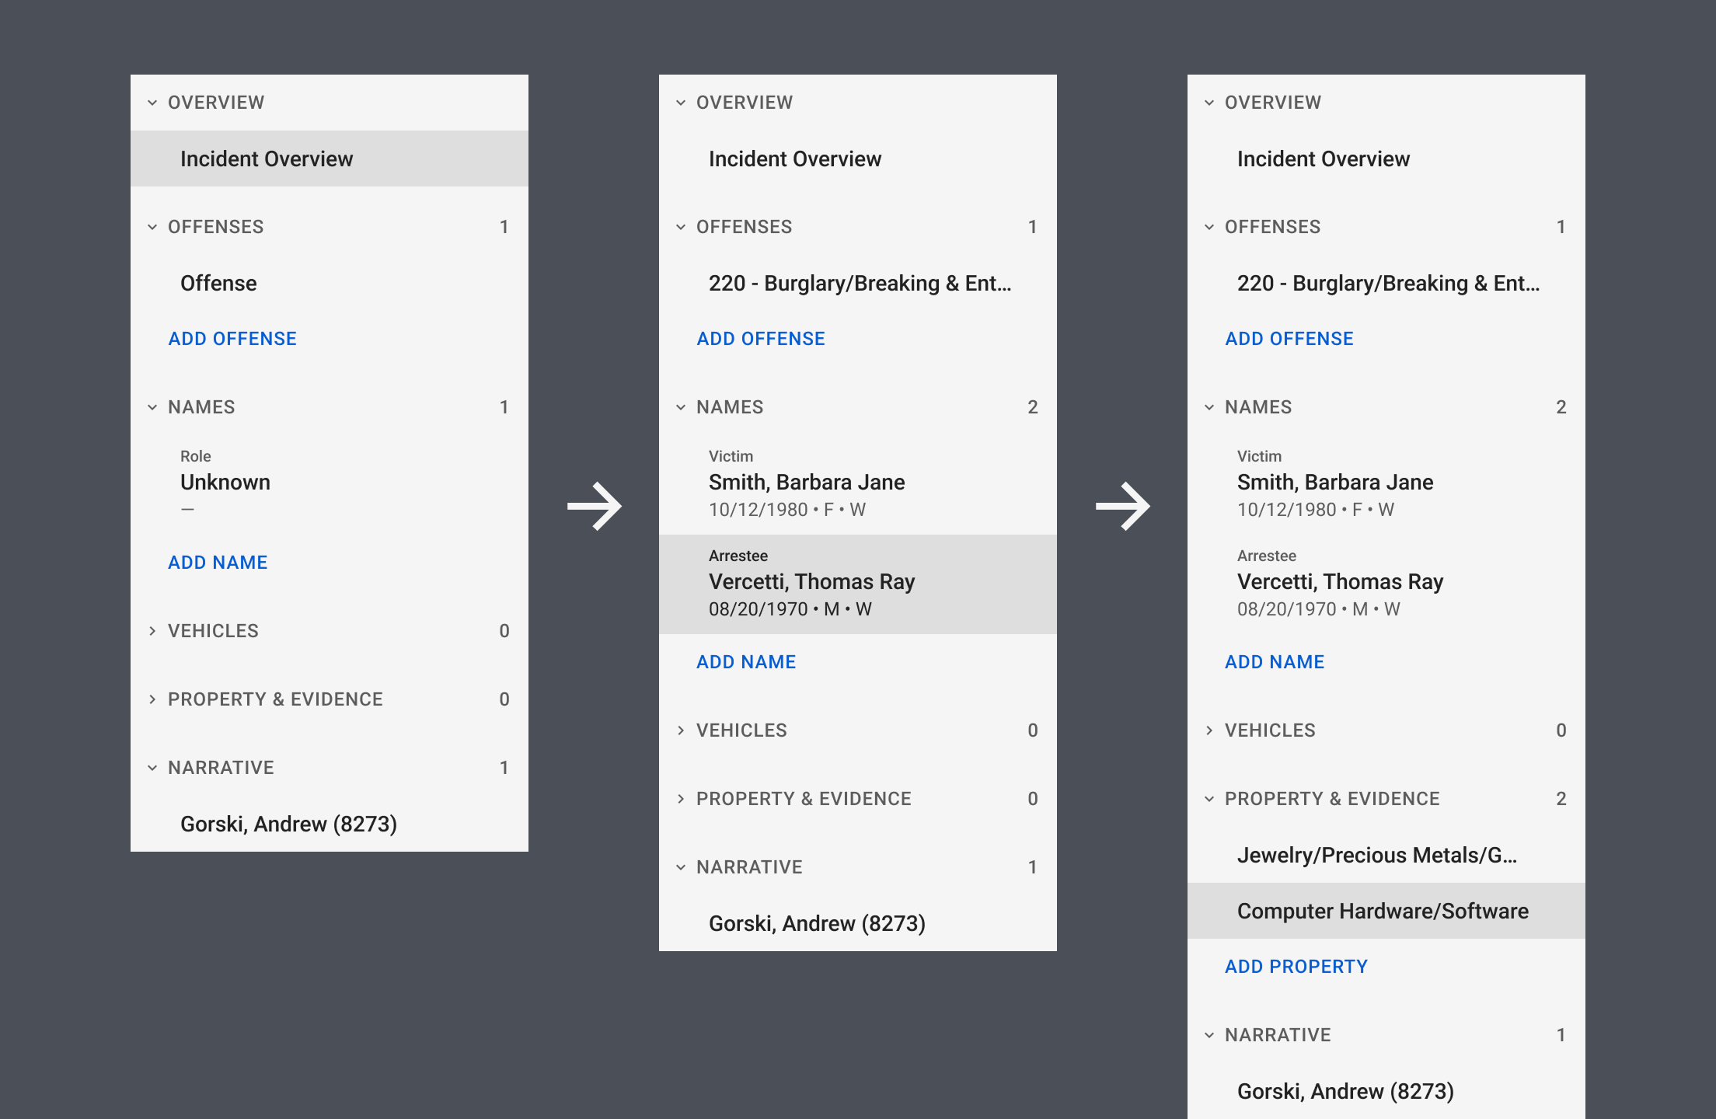Collapse OFFENSES chevron in the middle panel
This screenshot has width=1716, height=1119.
(x=681, y=227)
